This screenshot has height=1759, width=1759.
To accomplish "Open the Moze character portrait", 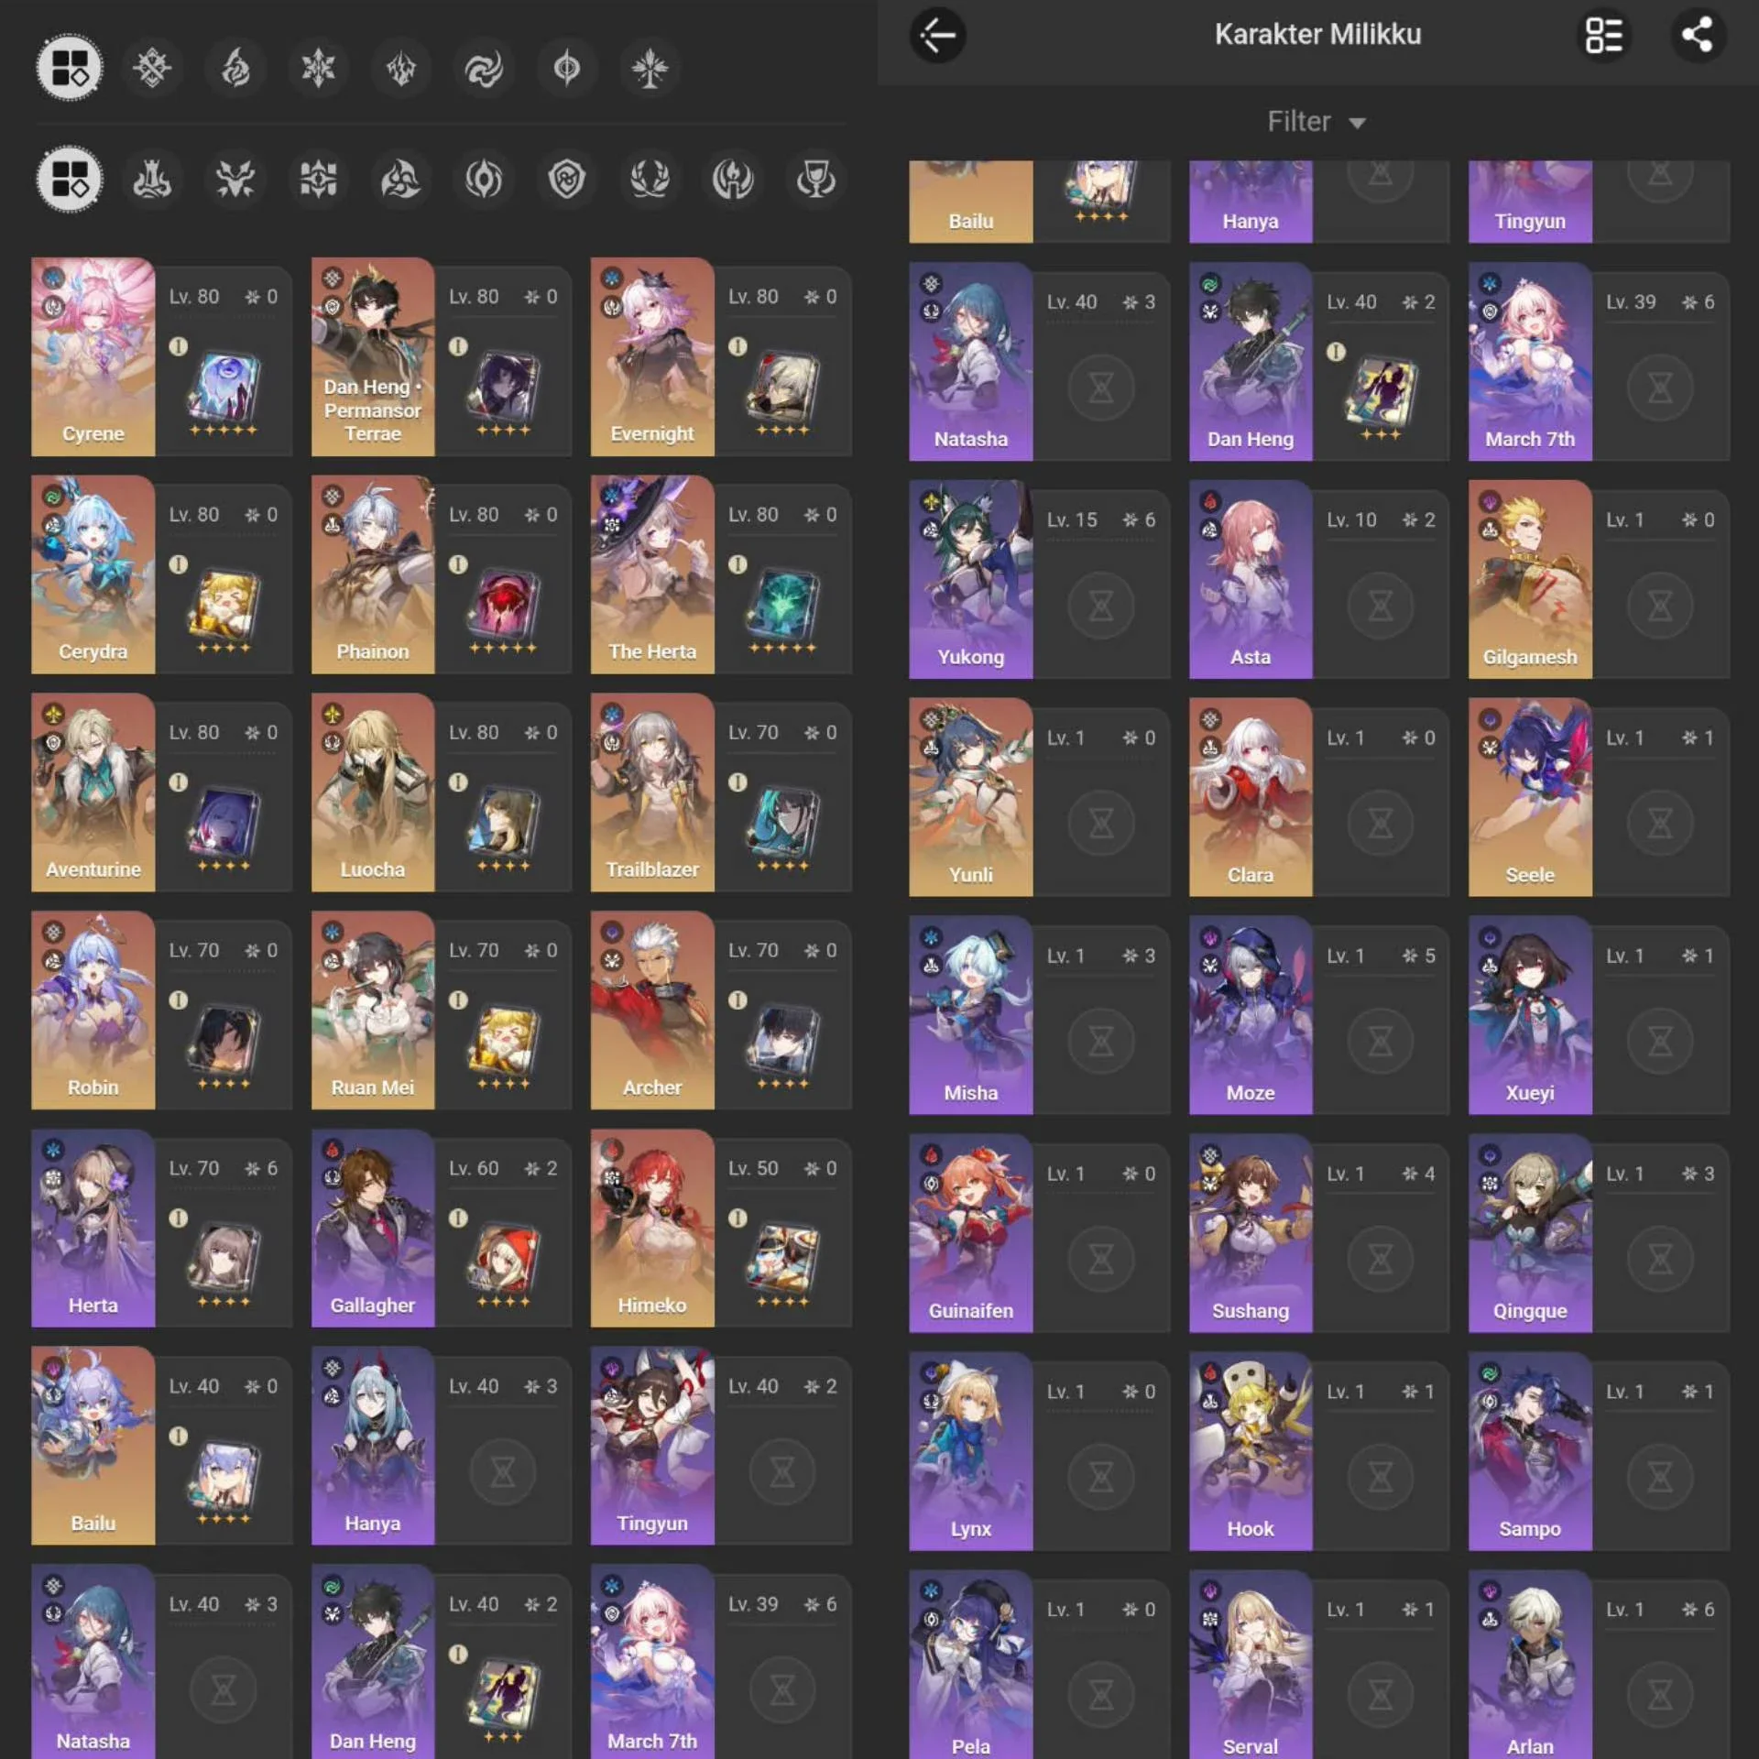I will pos(1251,1015).
